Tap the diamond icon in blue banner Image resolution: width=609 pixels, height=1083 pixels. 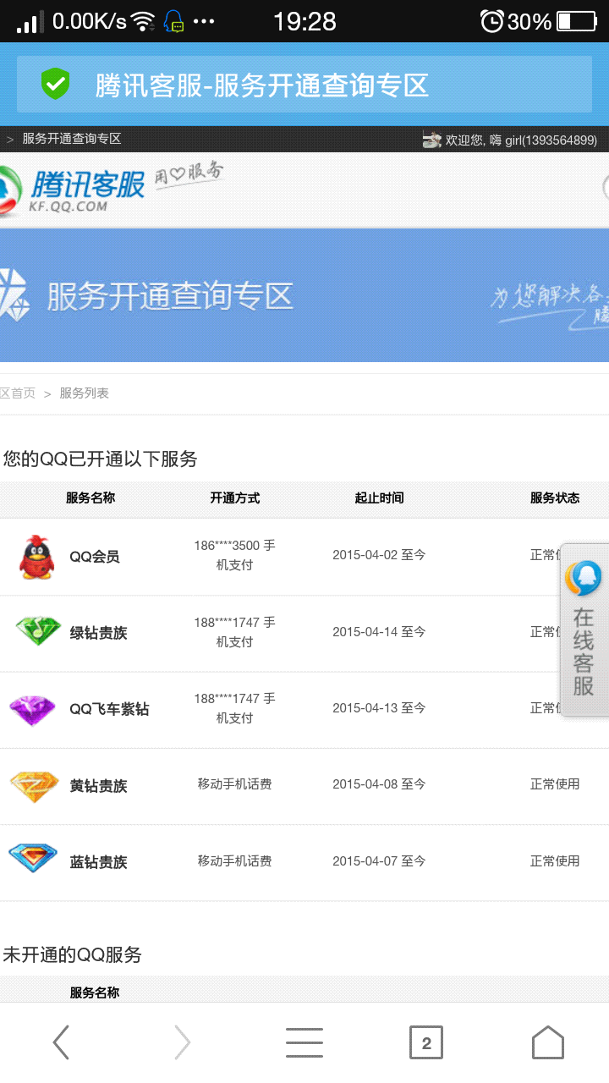[x=14, y=294]
